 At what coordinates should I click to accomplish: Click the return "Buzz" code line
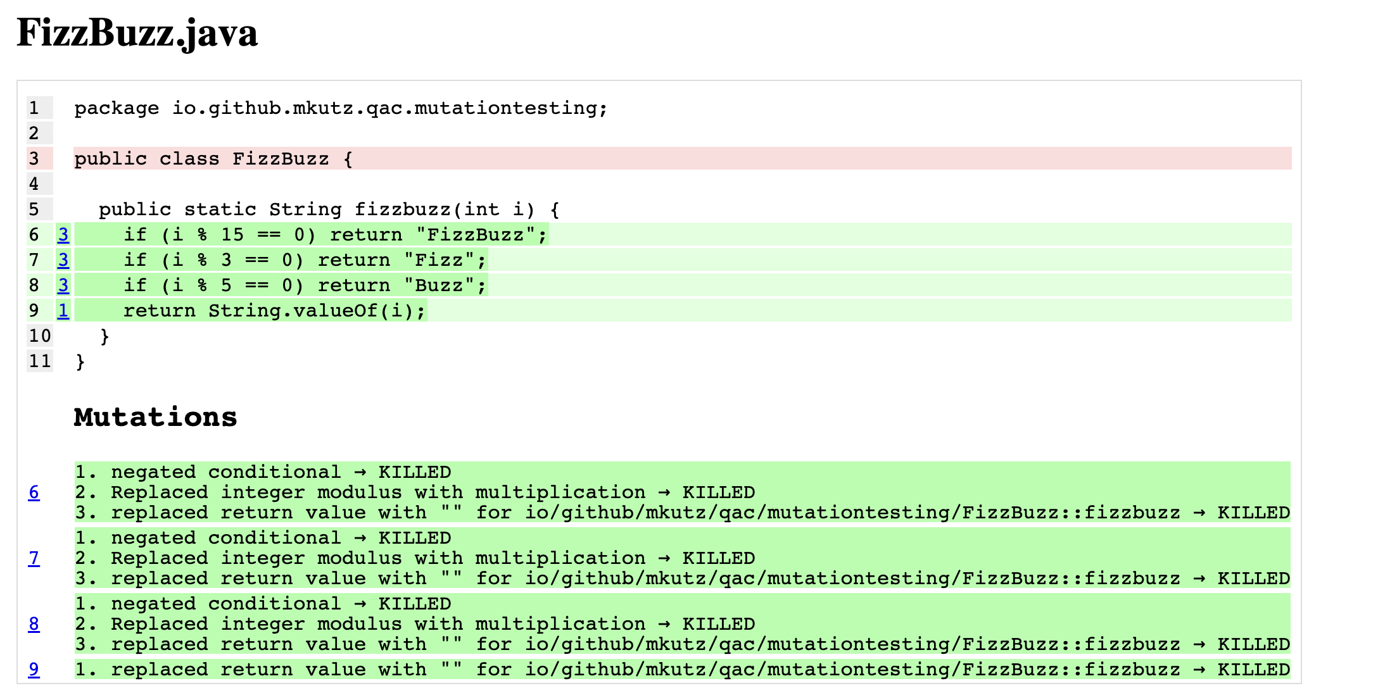pyautogui.click(x=305, y=285)
